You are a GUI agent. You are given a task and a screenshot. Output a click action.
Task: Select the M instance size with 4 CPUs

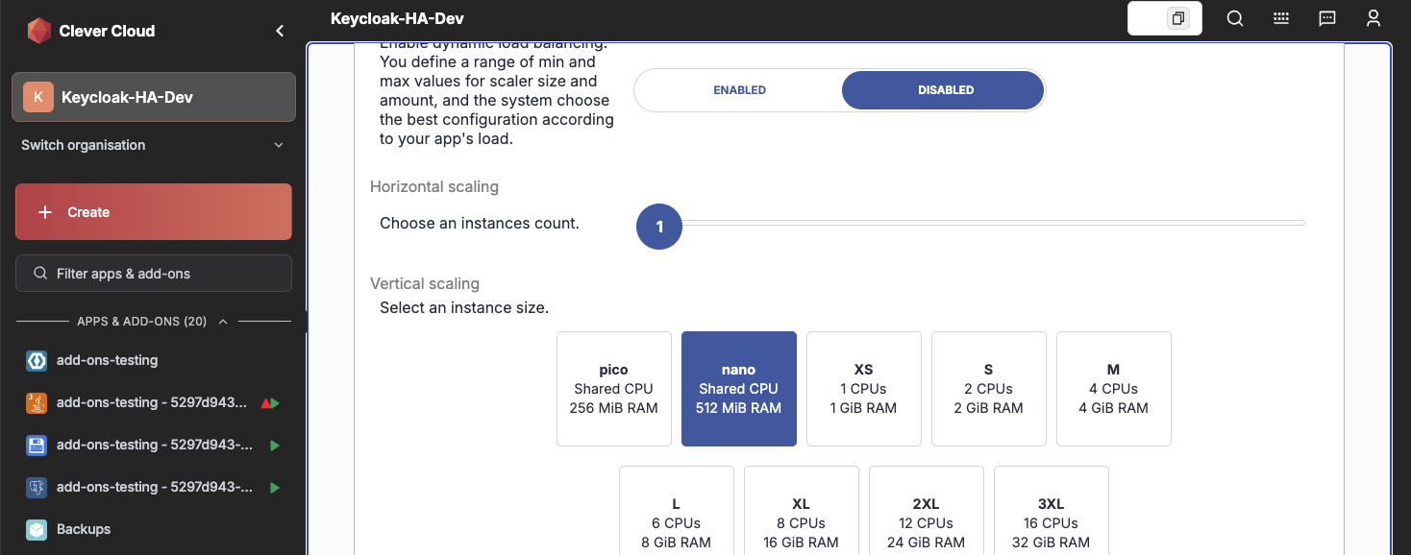point(1114,389)
